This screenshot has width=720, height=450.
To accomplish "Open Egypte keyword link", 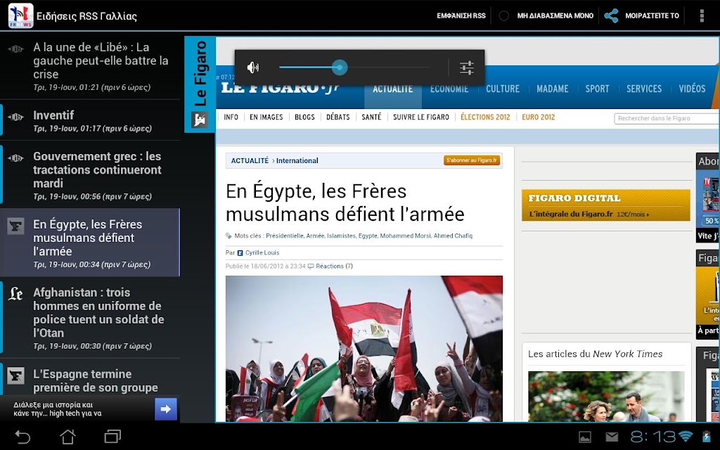I will (x=368, y=236).
